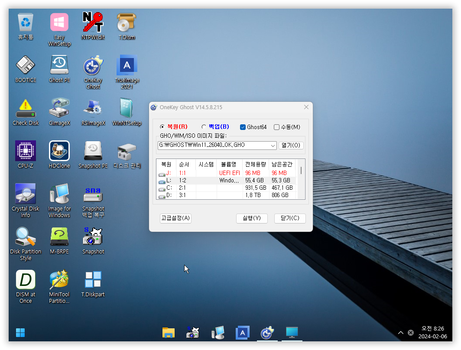The image size is (461, 350).
Task: Launch Snapshot PE icon
Action: (x=93, y=155)
